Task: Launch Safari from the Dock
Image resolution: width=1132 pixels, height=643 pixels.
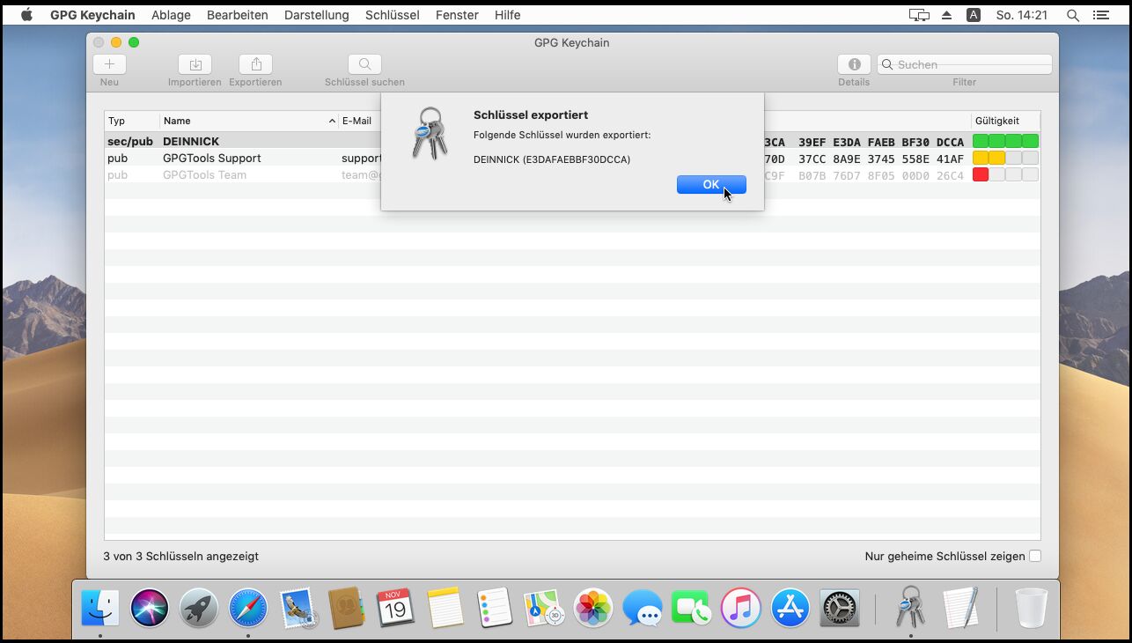Action: [248, 608]
